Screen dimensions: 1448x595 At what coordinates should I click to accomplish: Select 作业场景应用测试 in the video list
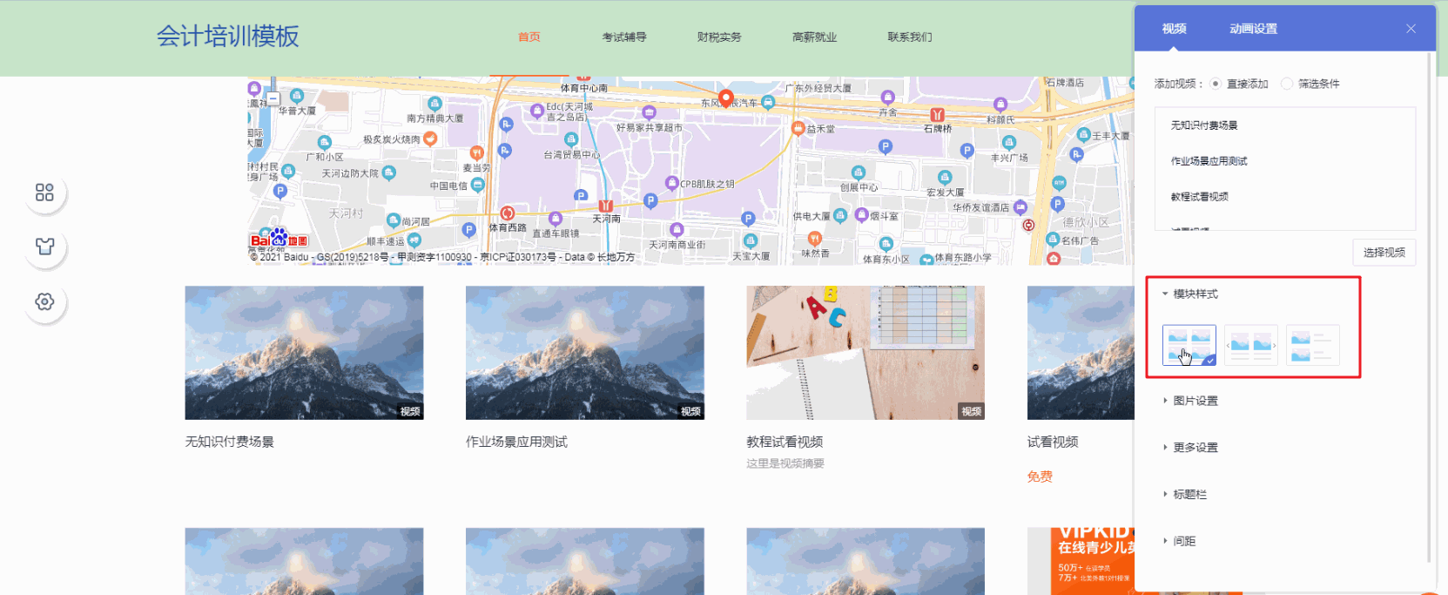(x=1209, y=161)
